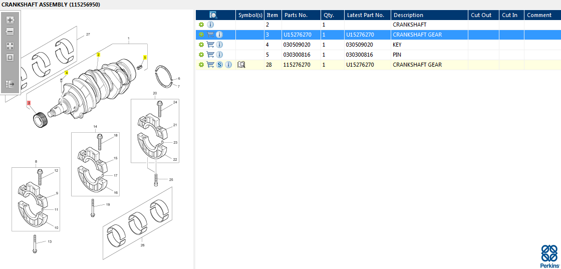Click the Description column header
This screenshot has height=269, width=561.
click(x=408, y=15)
